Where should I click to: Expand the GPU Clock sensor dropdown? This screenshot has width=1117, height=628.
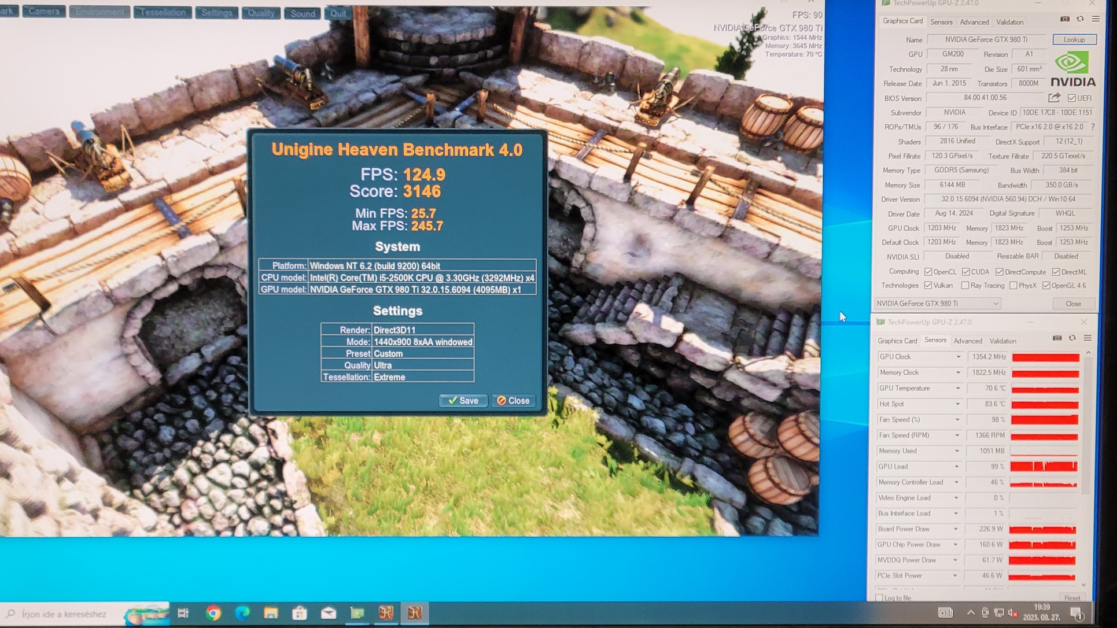coord(958,357)
